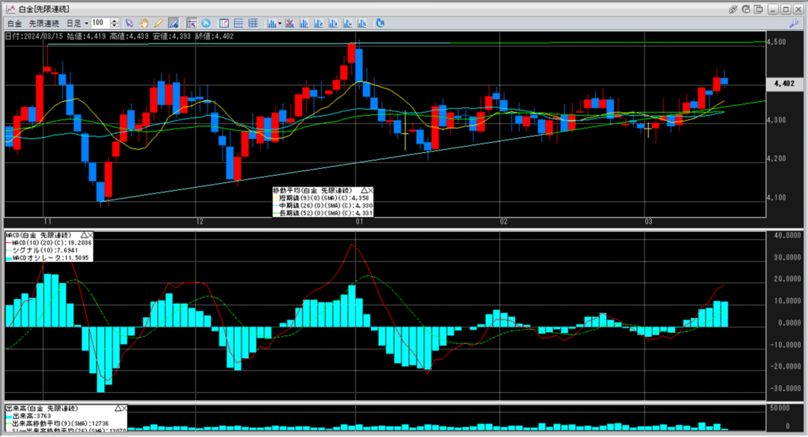Screen dimensions: 808x437
Task: Collapse the MACD legend using triangle icon
Action: [81, 235]
